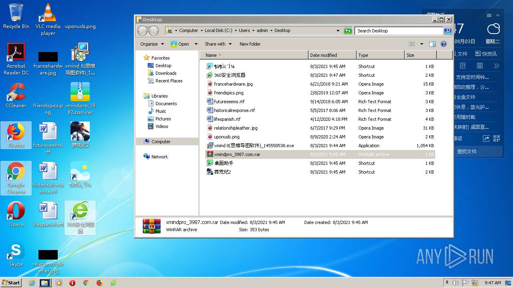The width and height of the screenshot is (513, 288).
Task: Select xmindpro_3987.com.rar desktop archive icon
Action: coord(80,99)
